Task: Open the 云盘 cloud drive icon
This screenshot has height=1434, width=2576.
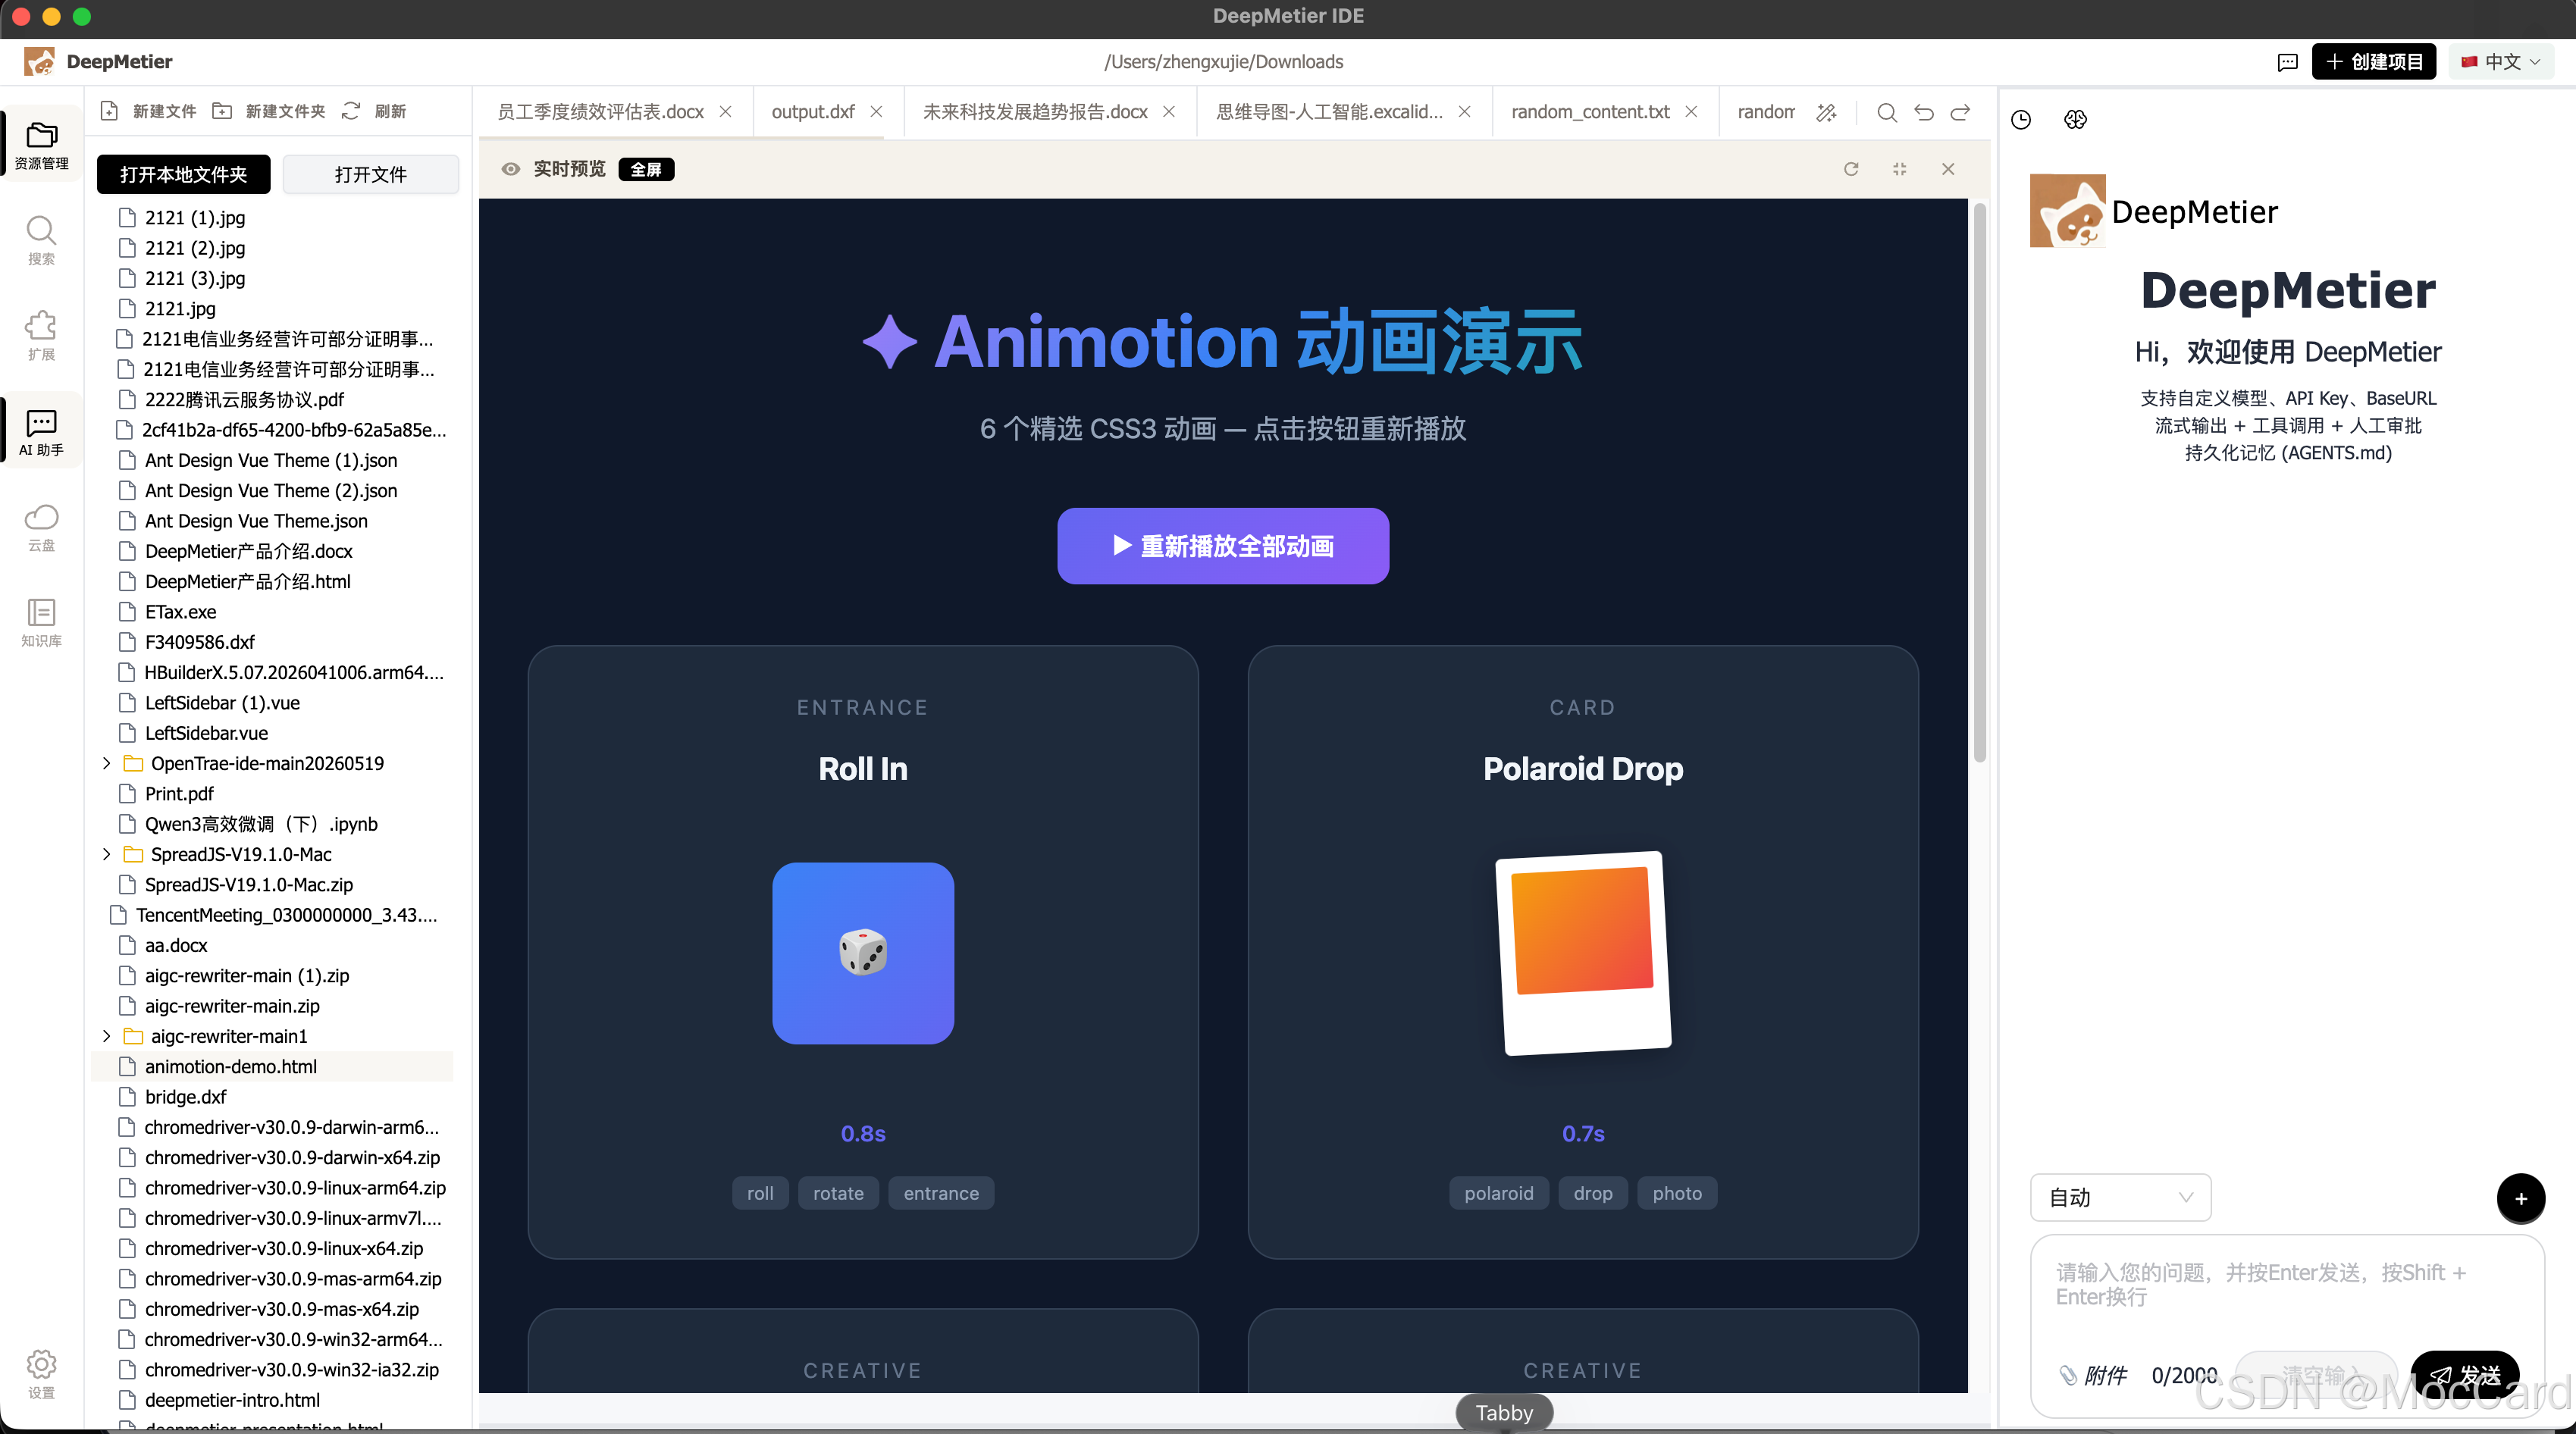Action: click(x=41, y=527)
